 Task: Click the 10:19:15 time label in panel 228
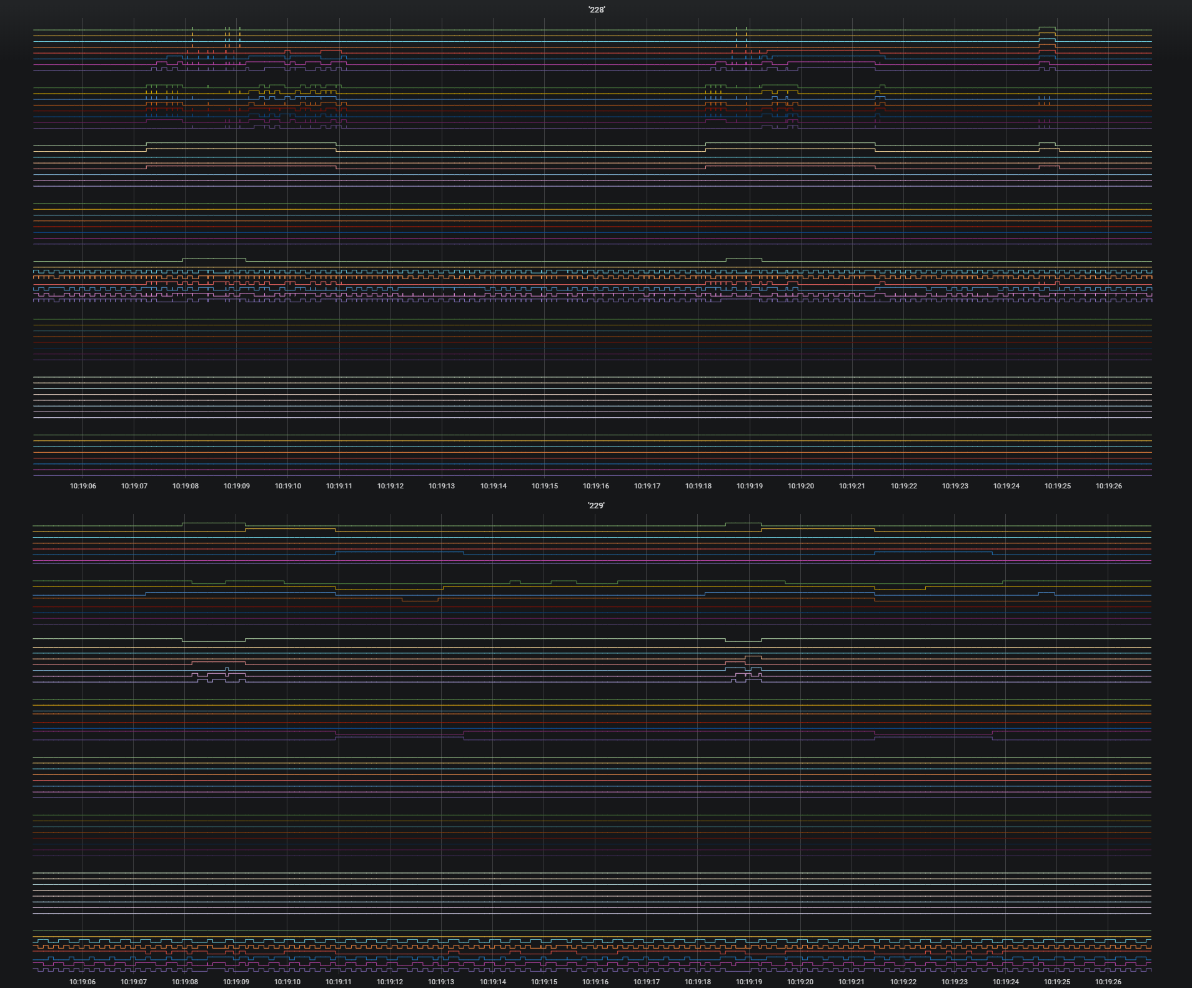point(545,486)
